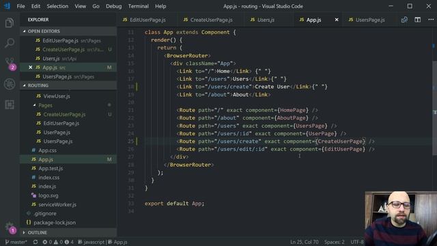This screenshot has width=437, height=246.
Task: Open the Debug menu
Action: [114, 6]
